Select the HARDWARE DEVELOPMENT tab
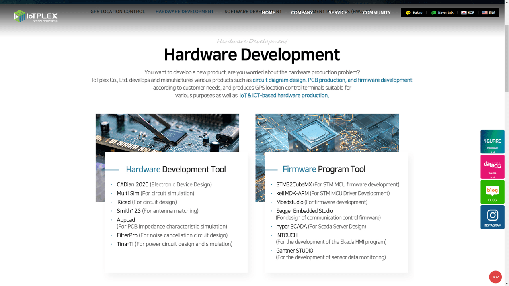The image size is (509, 286). [185, 12]
